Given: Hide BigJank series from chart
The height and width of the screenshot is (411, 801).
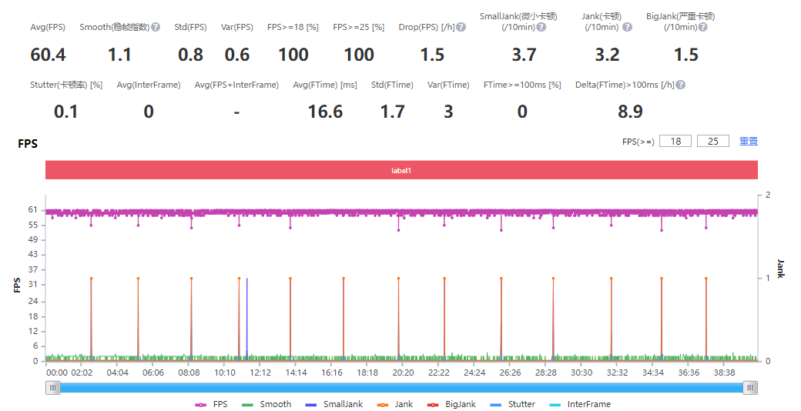Looking at the screenshot, I should pyautogui.click(x=451, y=404).
